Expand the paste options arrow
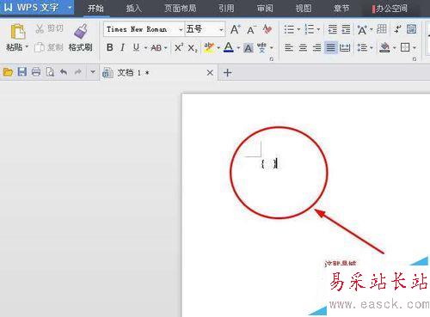 [27, 46]
